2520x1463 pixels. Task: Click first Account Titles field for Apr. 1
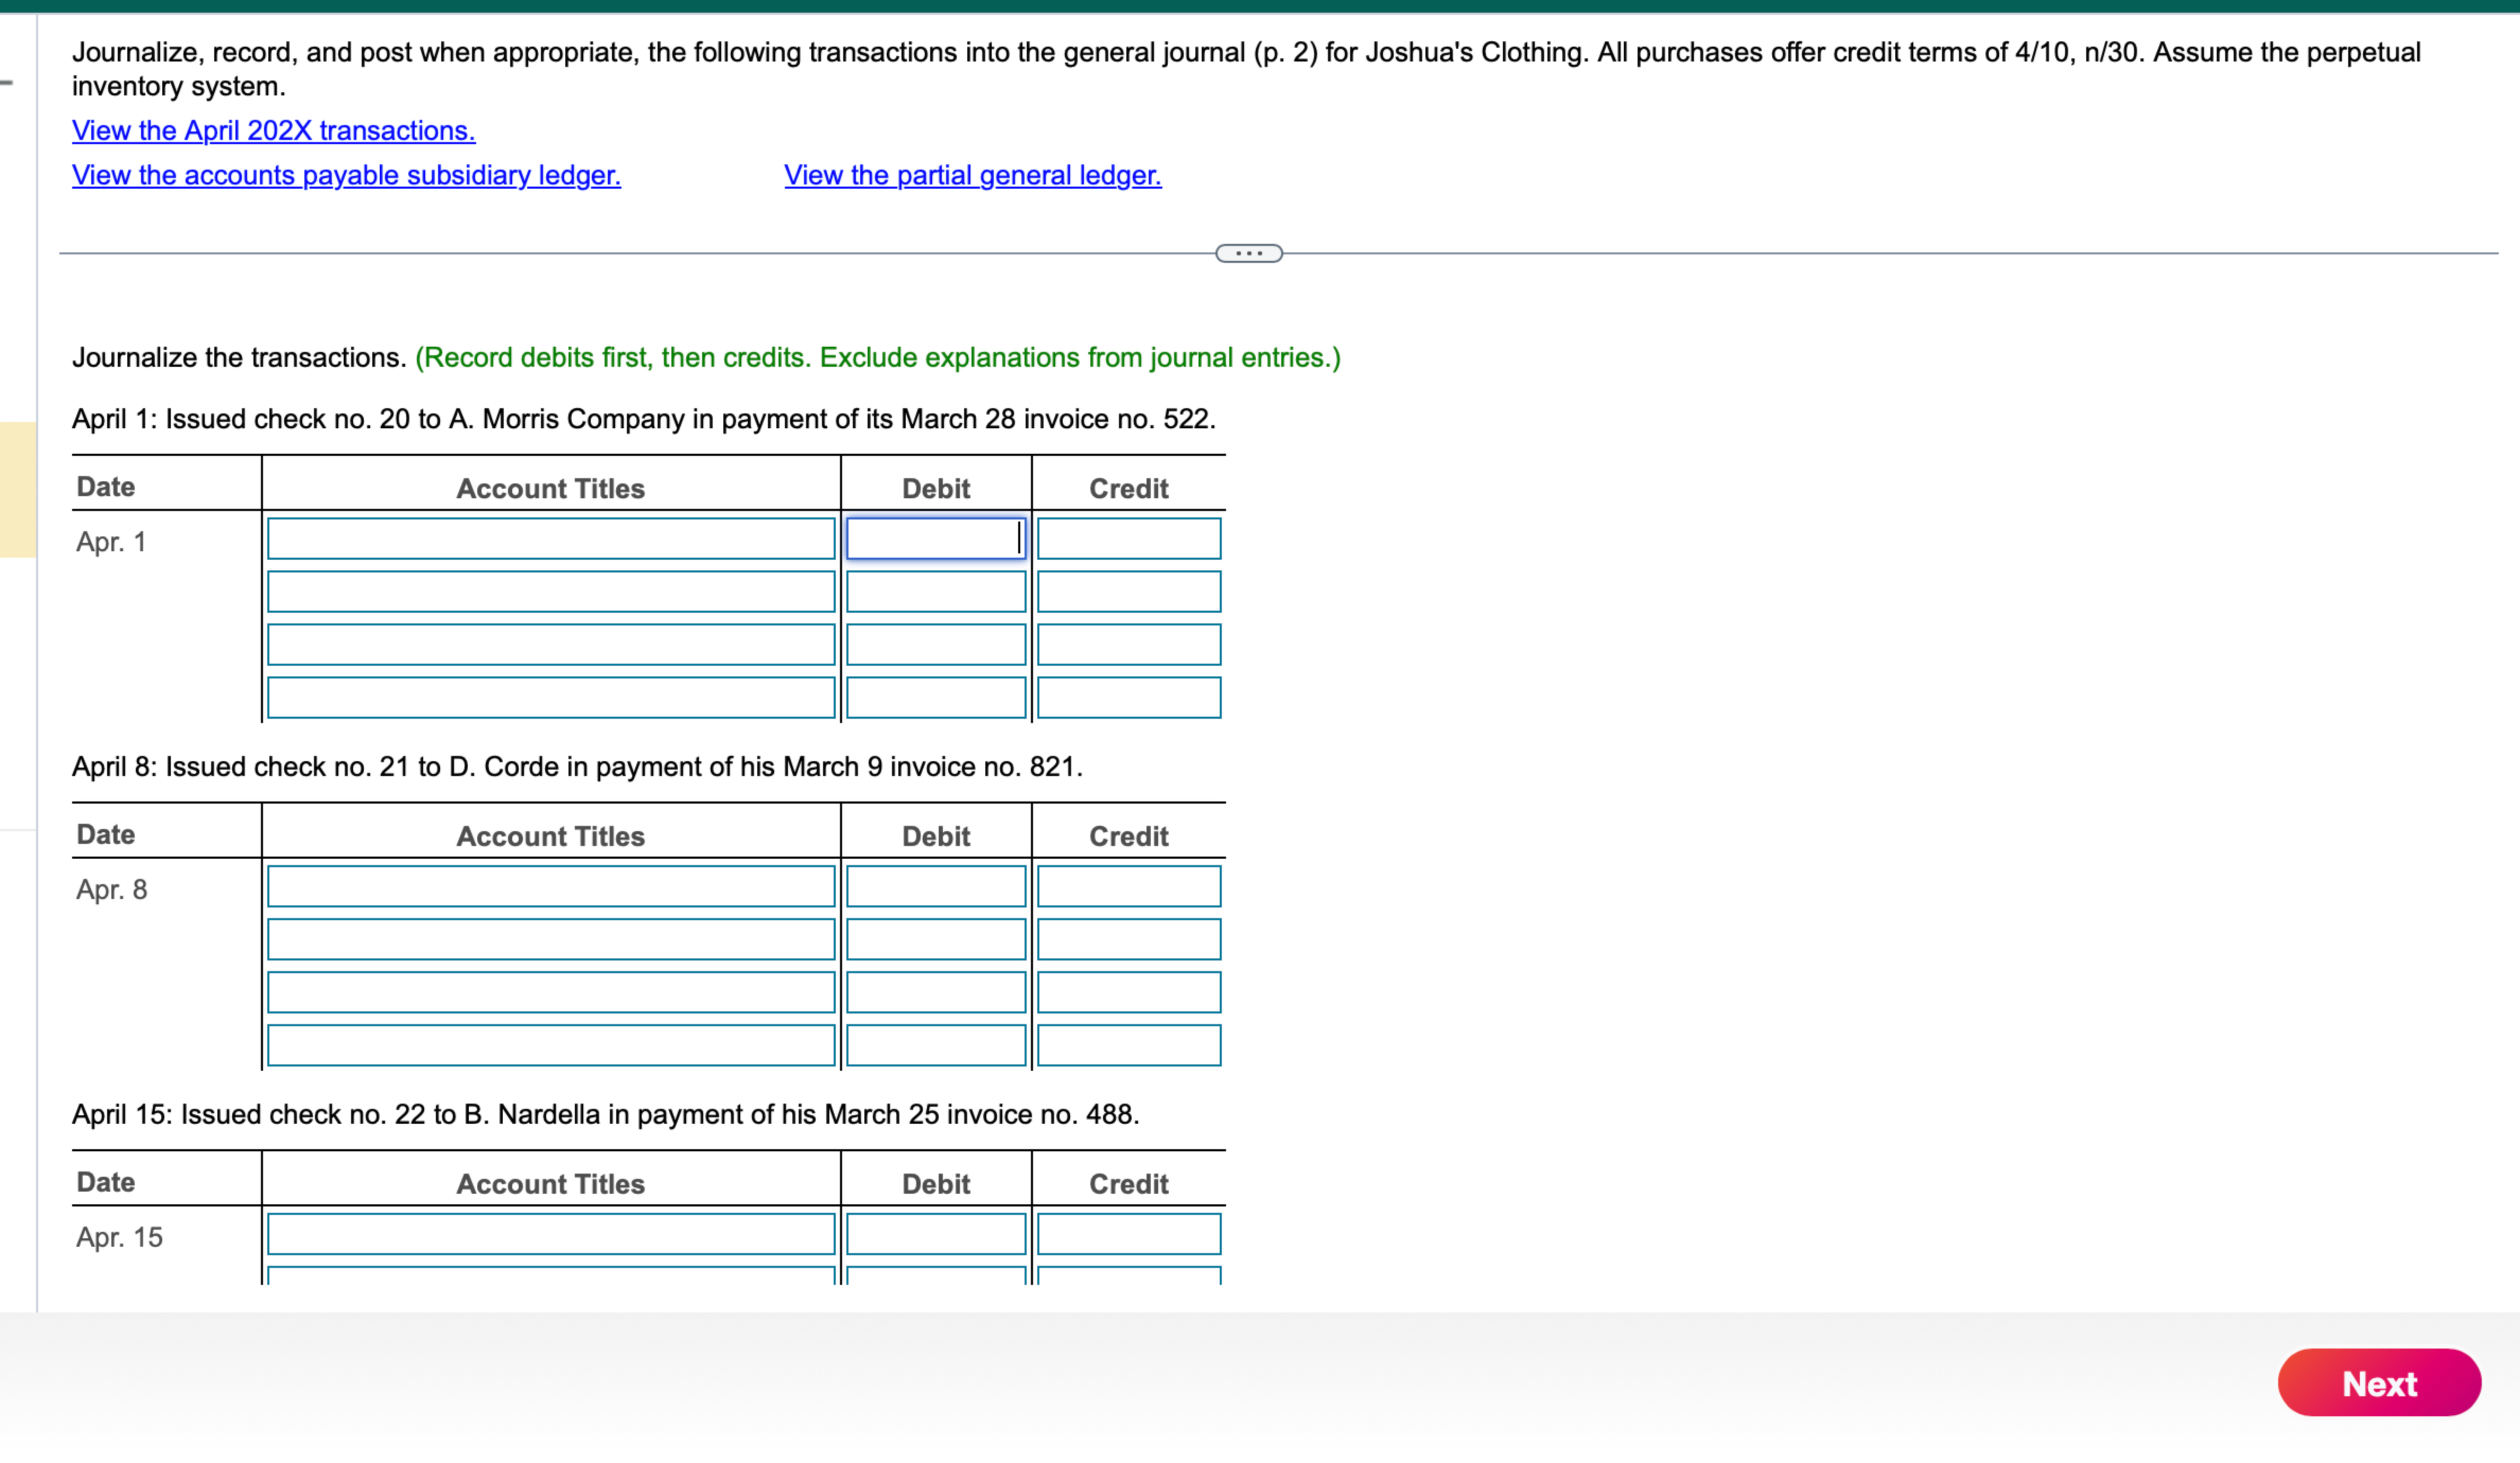[551, 539]
